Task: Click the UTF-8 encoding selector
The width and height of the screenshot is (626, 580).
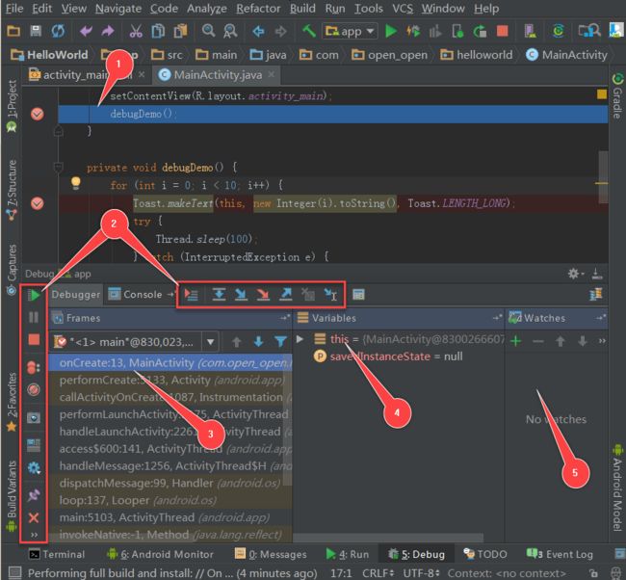Action: pos(421,573)
